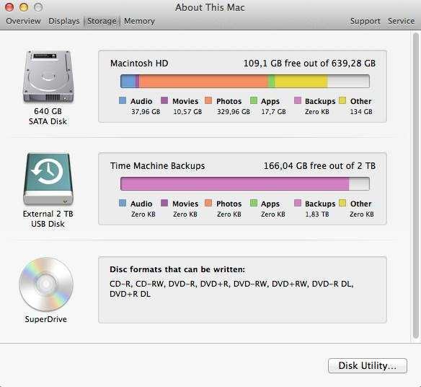Click the "640 GB SATA Disk" label
This screenshot has width=421, height=387.
[x=48, y=116]
